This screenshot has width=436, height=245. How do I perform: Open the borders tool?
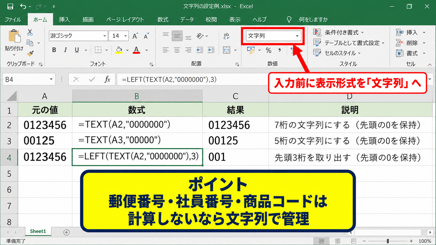tap(98, 50)
